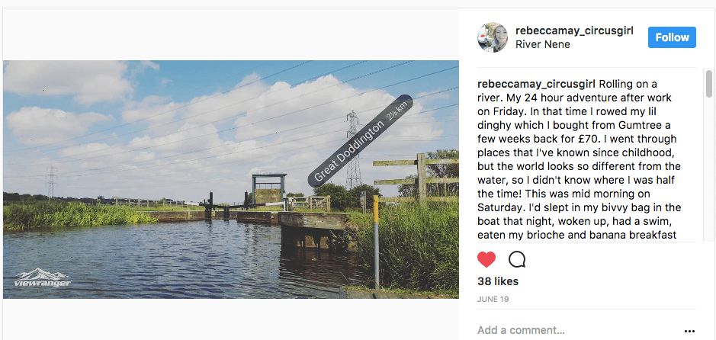Click the ViewRanger logo watermark on photo

[x=43, y=278]
